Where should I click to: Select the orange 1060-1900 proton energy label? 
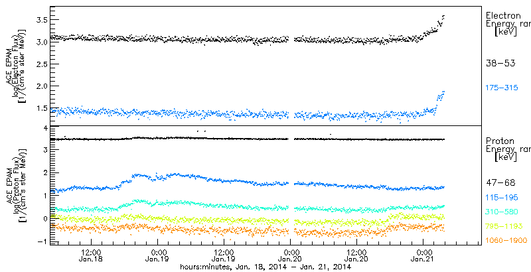click(506, 240)
